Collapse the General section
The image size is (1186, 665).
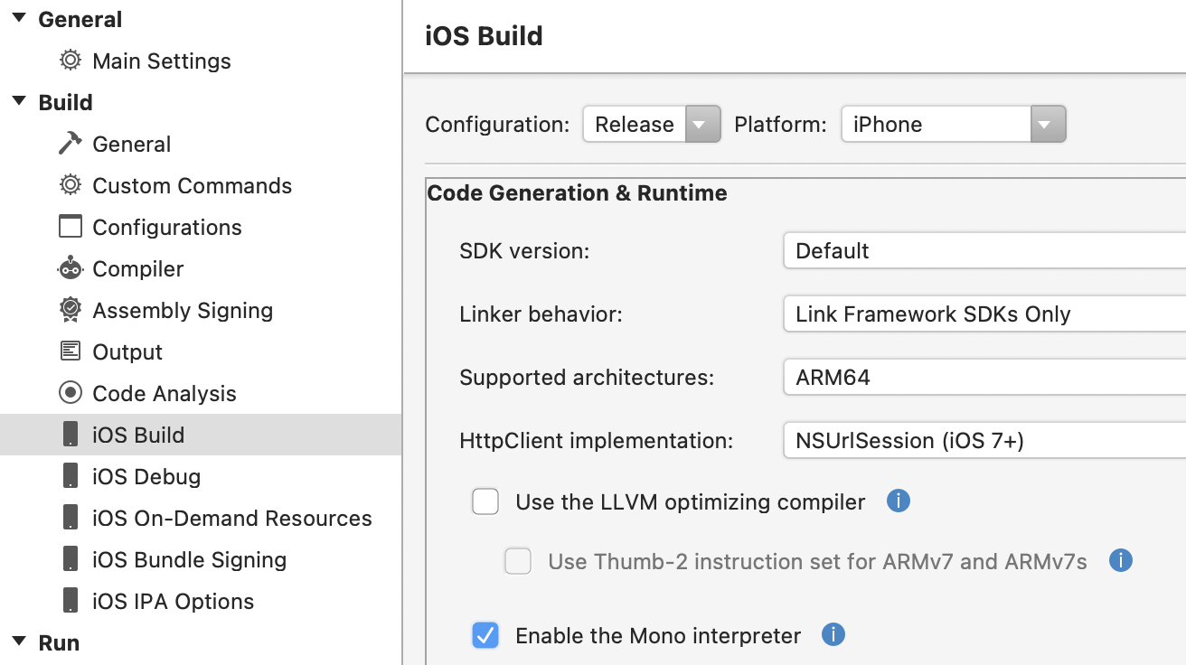[x=20, y=18]
